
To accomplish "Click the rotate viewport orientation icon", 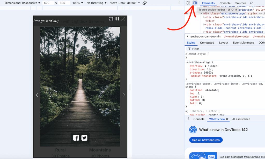I will point(144,3).
